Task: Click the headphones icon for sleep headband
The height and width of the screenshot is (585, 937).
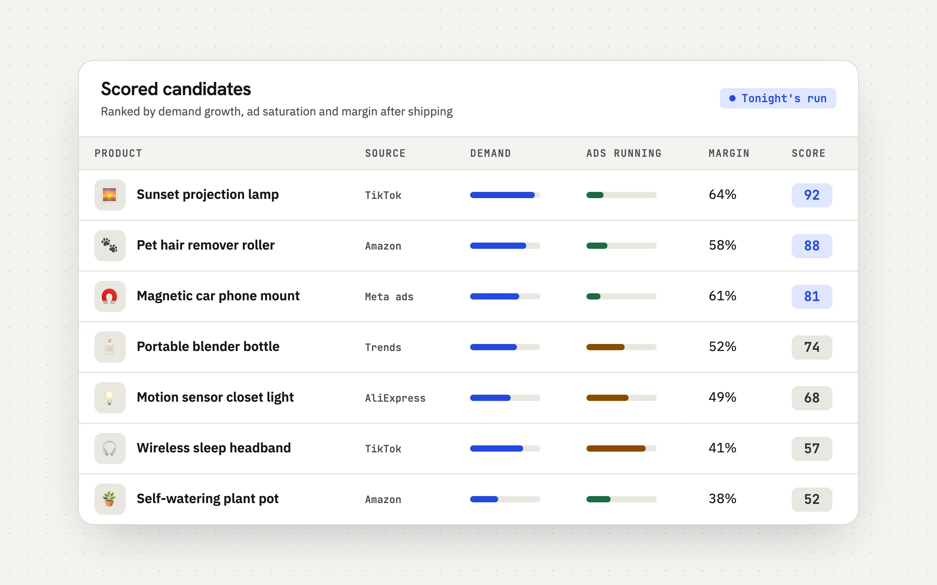Action: [110, 448]
